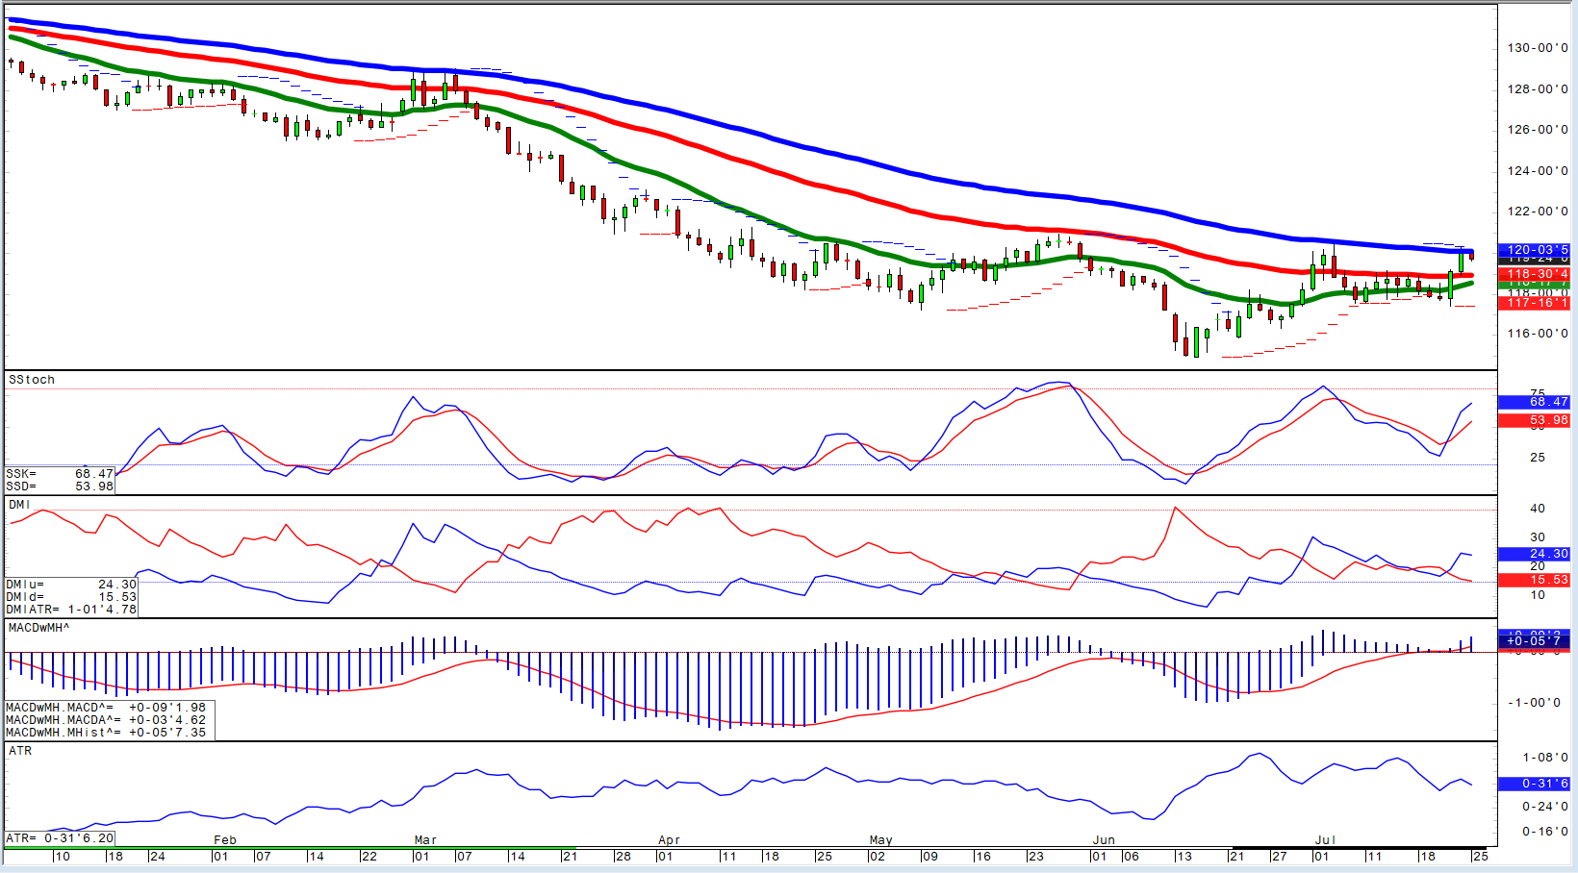The height and width of the screenshot is (873, 1578).
Task: Click the date label 28 on time axis
Action: [x=624, y=857]
